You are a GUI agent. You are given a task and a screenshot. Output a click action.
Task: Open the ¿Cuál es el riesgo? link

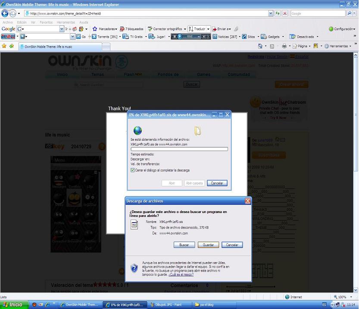181,274
